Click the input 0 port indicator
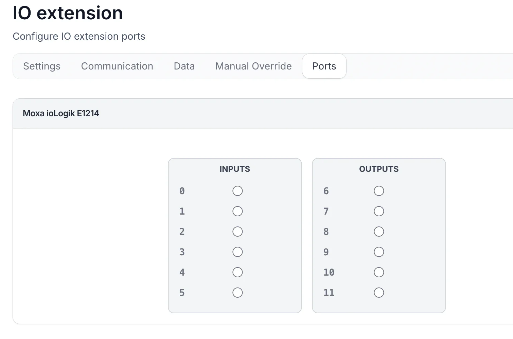513x339 pixels. pyautogui.click(x=237, y=191)
